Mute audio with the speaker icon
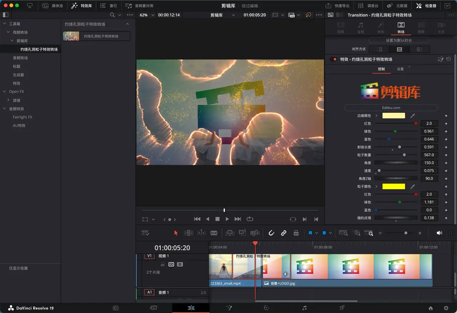 439,233
